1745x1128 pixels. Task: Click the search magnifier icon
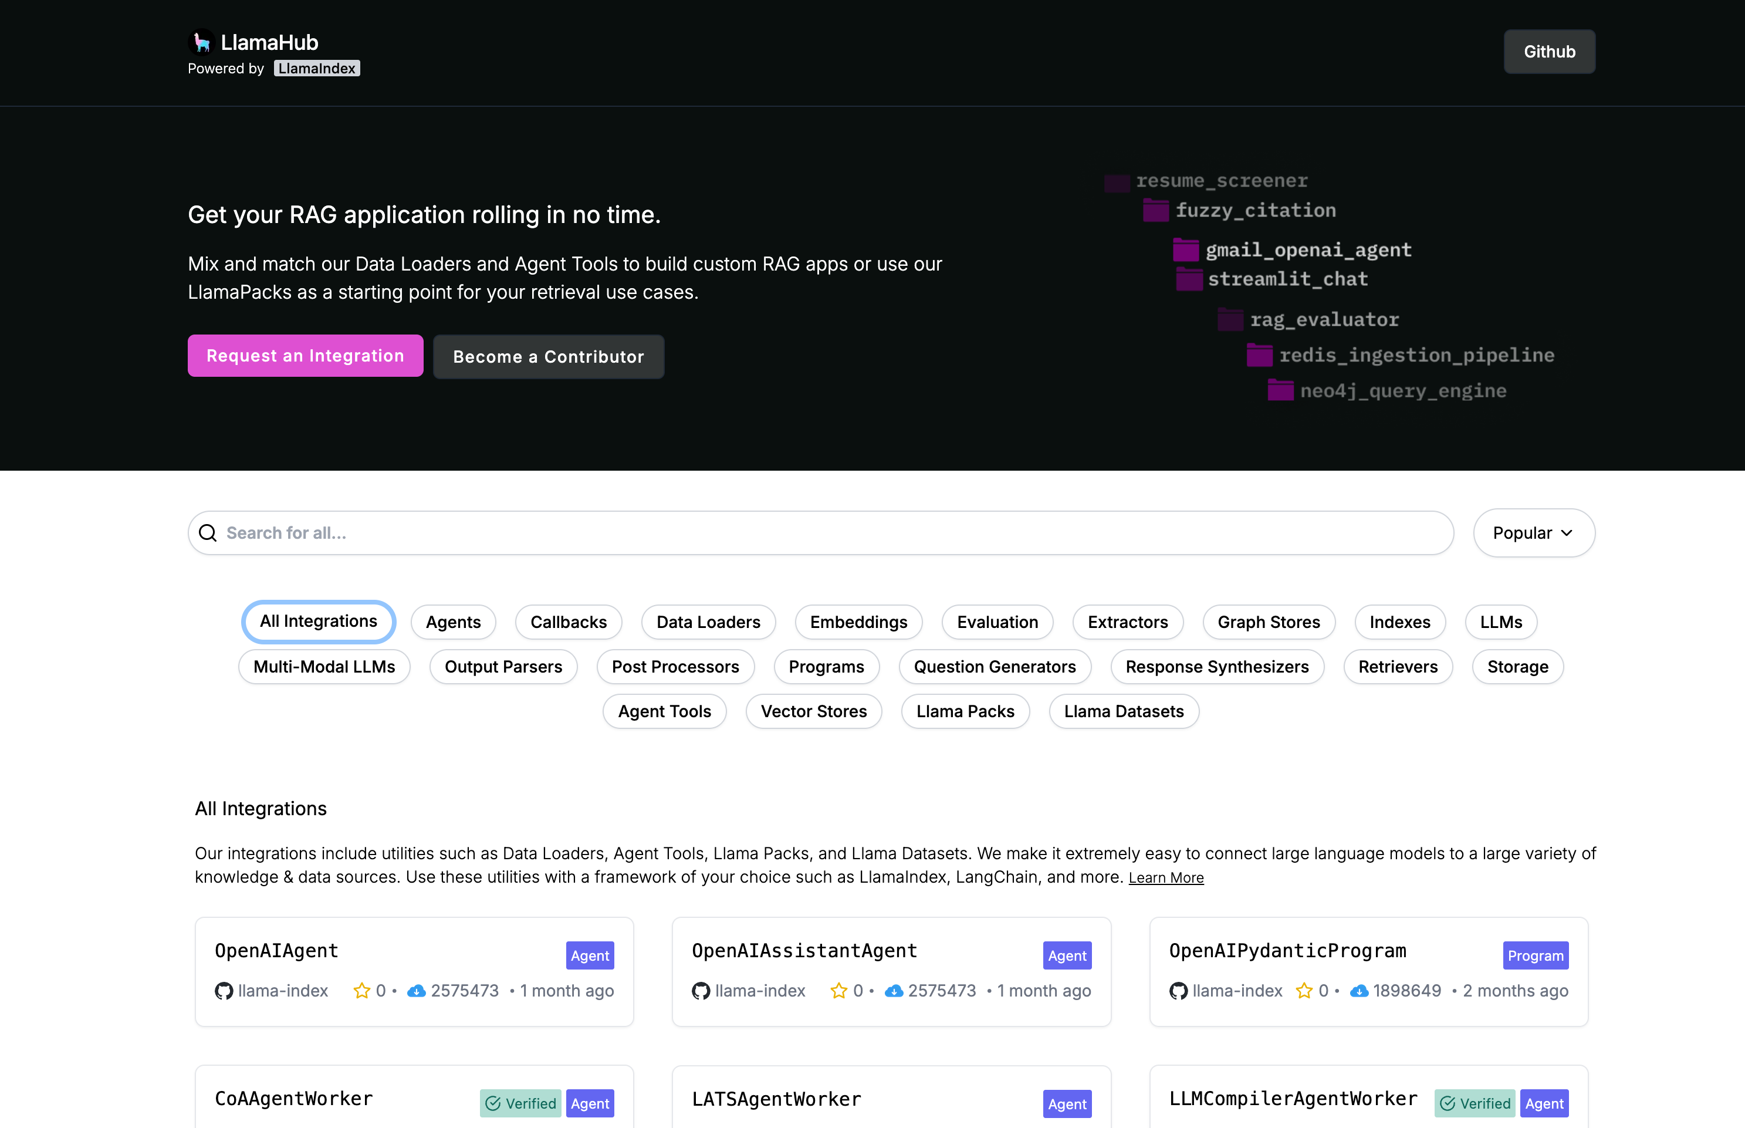click(208, 532)
